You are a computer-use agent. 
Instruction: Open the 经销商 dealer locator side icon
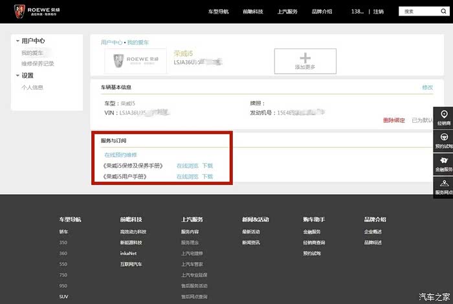pos(443,117)
